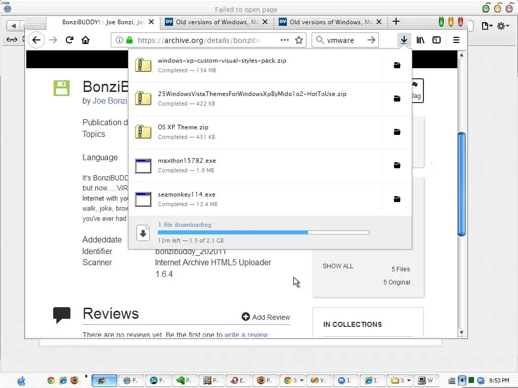Open the V. taskbar button
This screenshot has width=518, height=388.
pyautogui.click(x=318, y=380)
